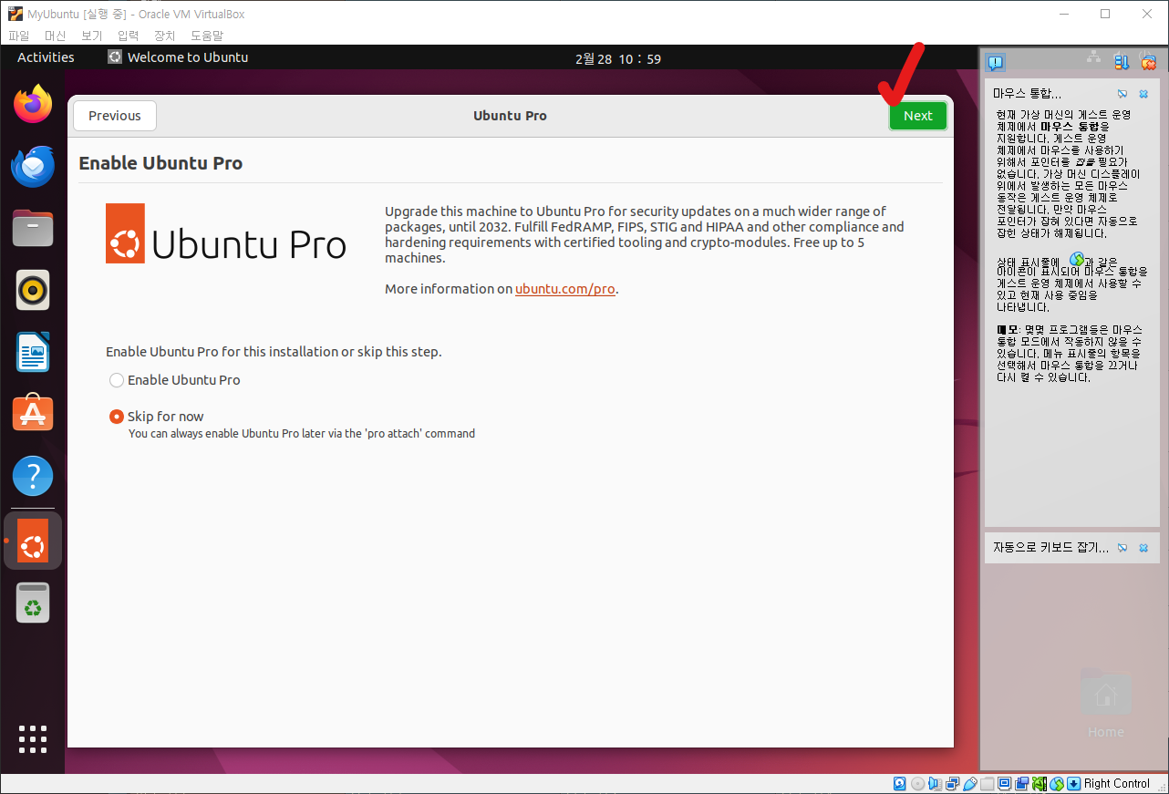The height and width of the screenshot is (794, 1169).
Task: Click the shared folders status icon
Action: 988,783
